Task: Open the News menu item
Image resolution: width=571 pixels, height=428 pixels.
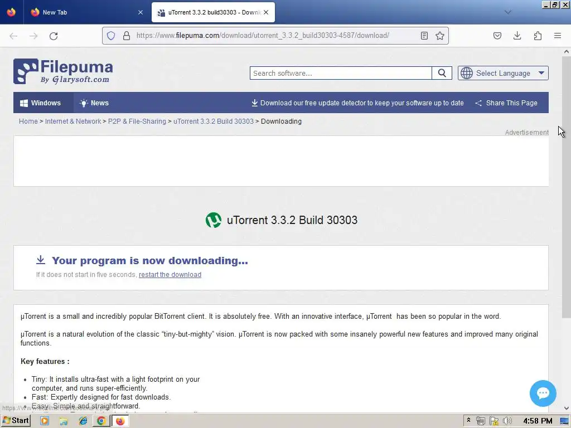Action: pyautogui.click(x=94, y=103)
